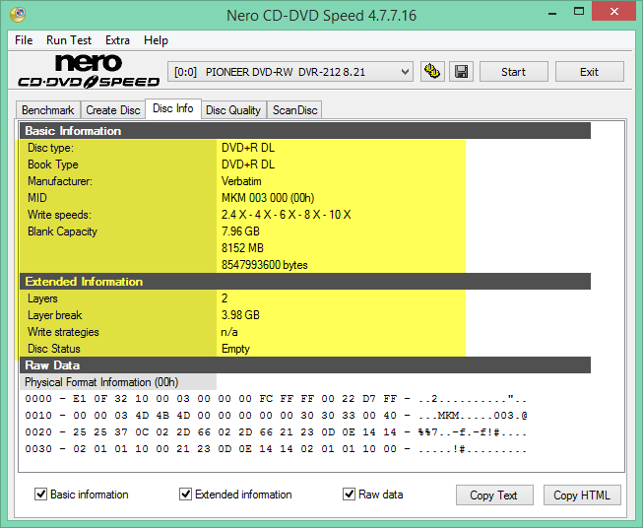Click the Write strategies value n/a
Viewport: 643px width, 528px height.
[x=229, y=332]
